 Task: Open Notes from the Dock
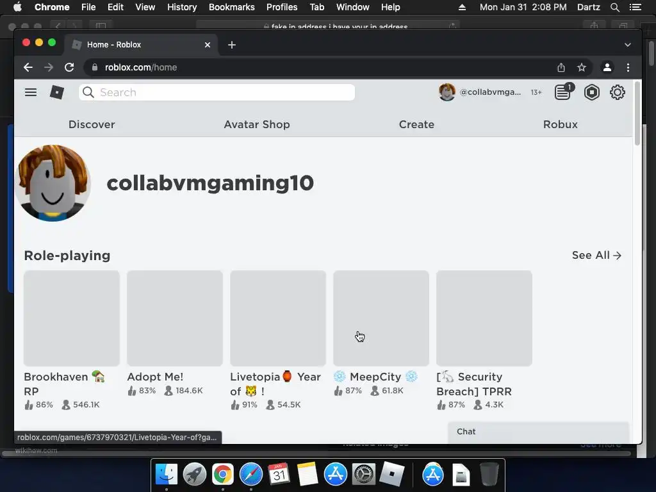307,475
